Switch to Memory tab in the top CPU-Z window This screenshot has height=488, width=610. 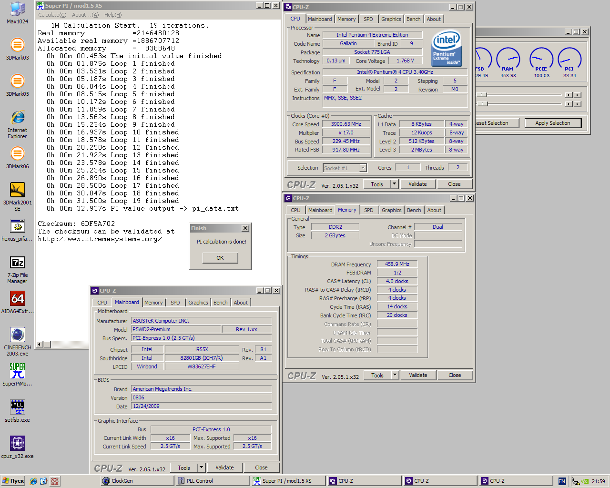tap(346, 19)
